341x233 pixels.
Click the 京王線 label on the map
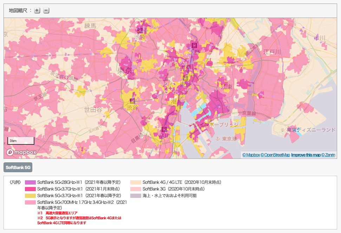click(40, 96)
